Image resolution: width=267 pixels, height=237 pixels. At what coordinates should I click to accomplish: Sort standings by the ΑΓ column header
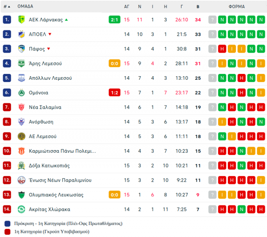pos(126,7)
